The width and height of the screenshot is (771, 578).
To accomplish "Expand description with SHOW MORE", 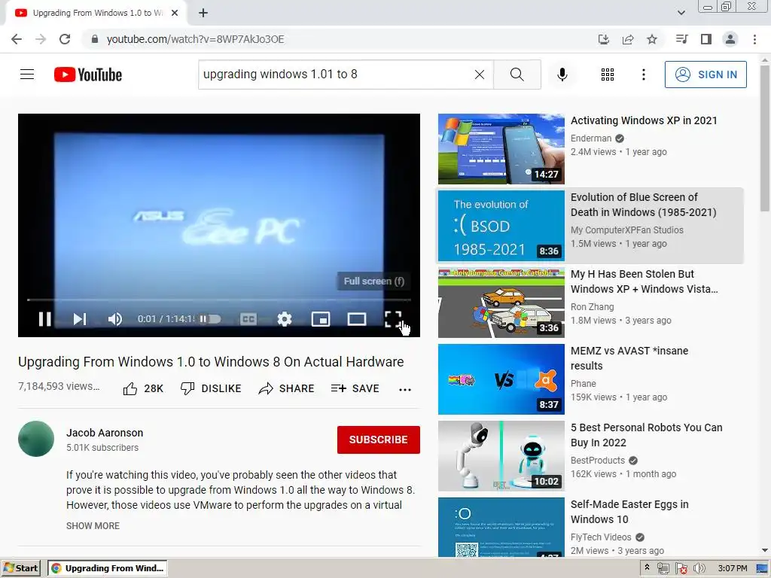I will pos(93,526).
